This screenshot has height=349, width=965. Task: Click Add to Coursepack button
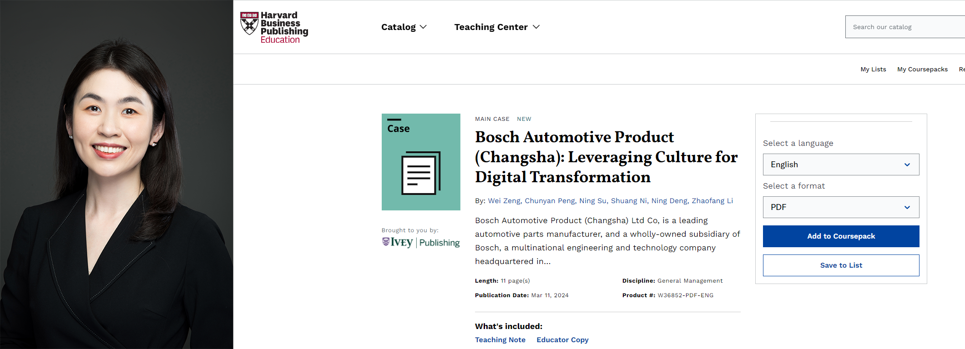tap(841, 236)
